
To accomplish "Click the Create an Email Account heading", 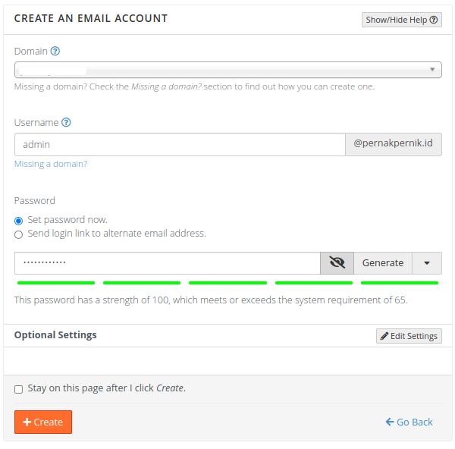I will coord(91,18).
